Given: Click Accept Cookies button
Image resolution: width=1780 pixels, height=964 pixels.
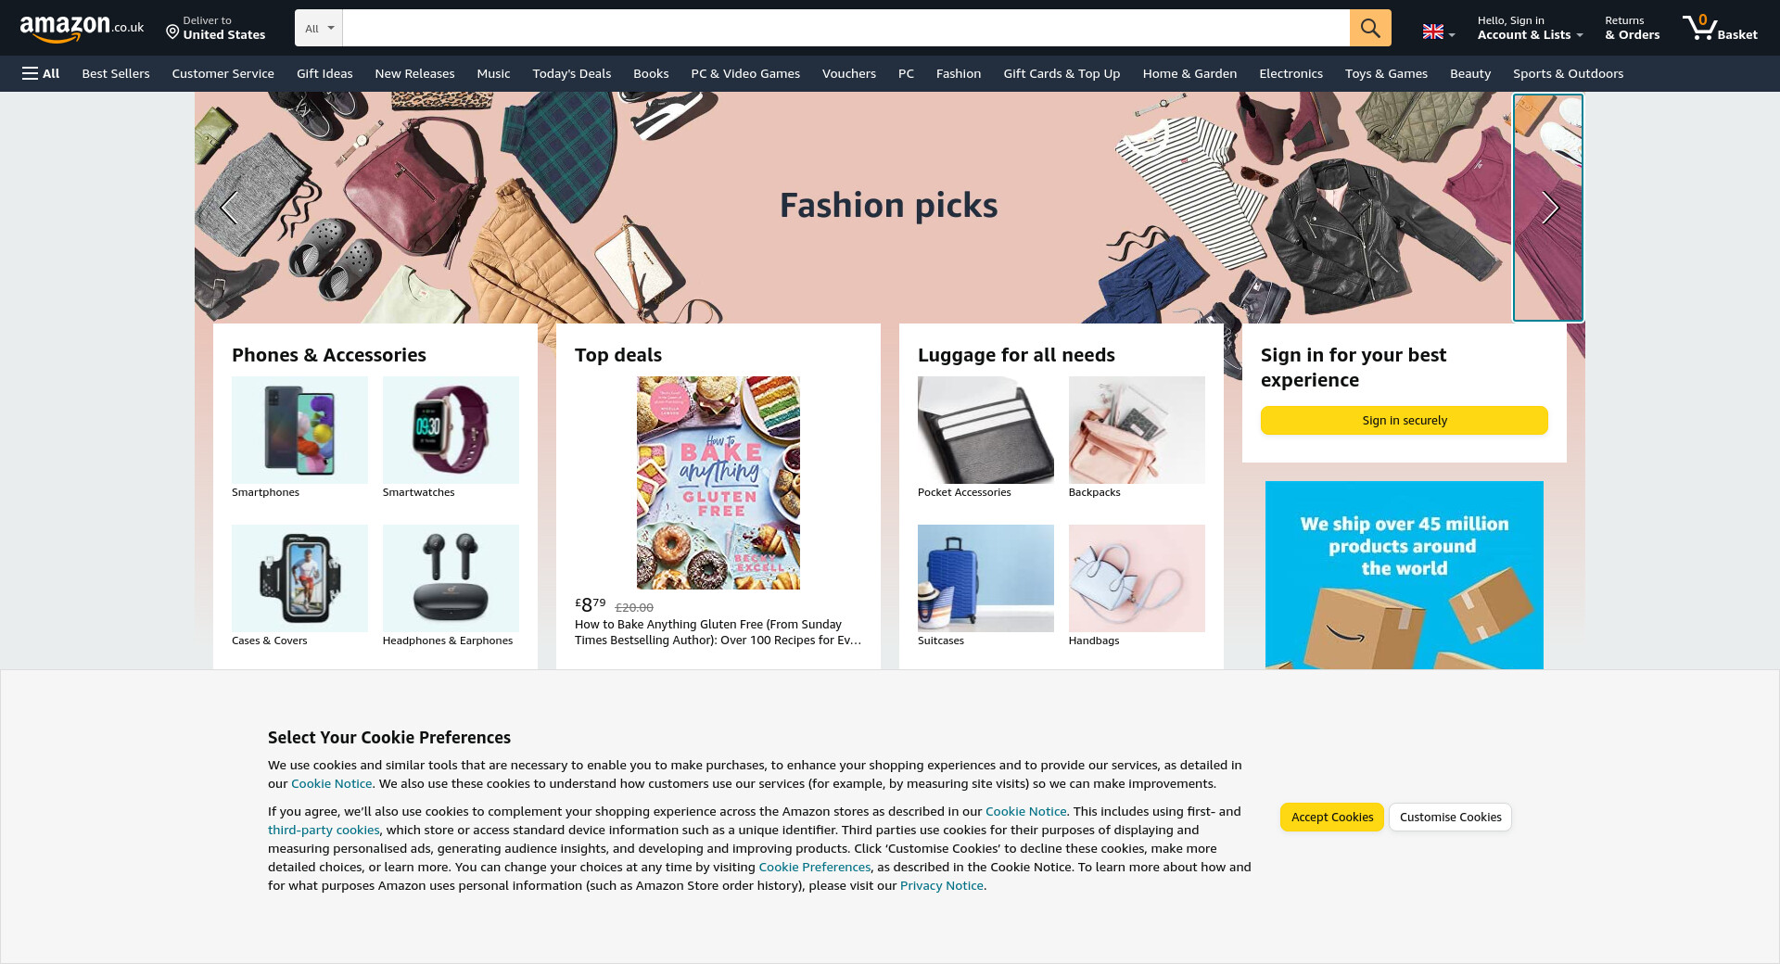Looking at the screenshot, I should point(1332,817).
